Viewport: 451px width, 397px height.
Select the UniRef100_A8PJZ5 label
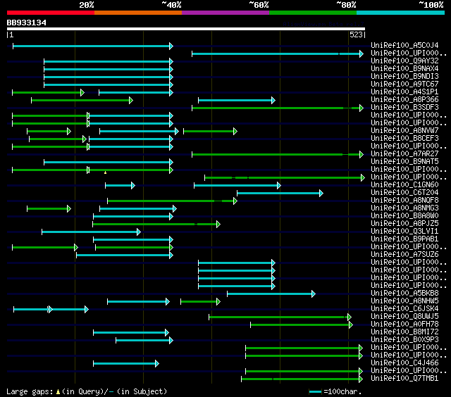click(x=404, y=224)
